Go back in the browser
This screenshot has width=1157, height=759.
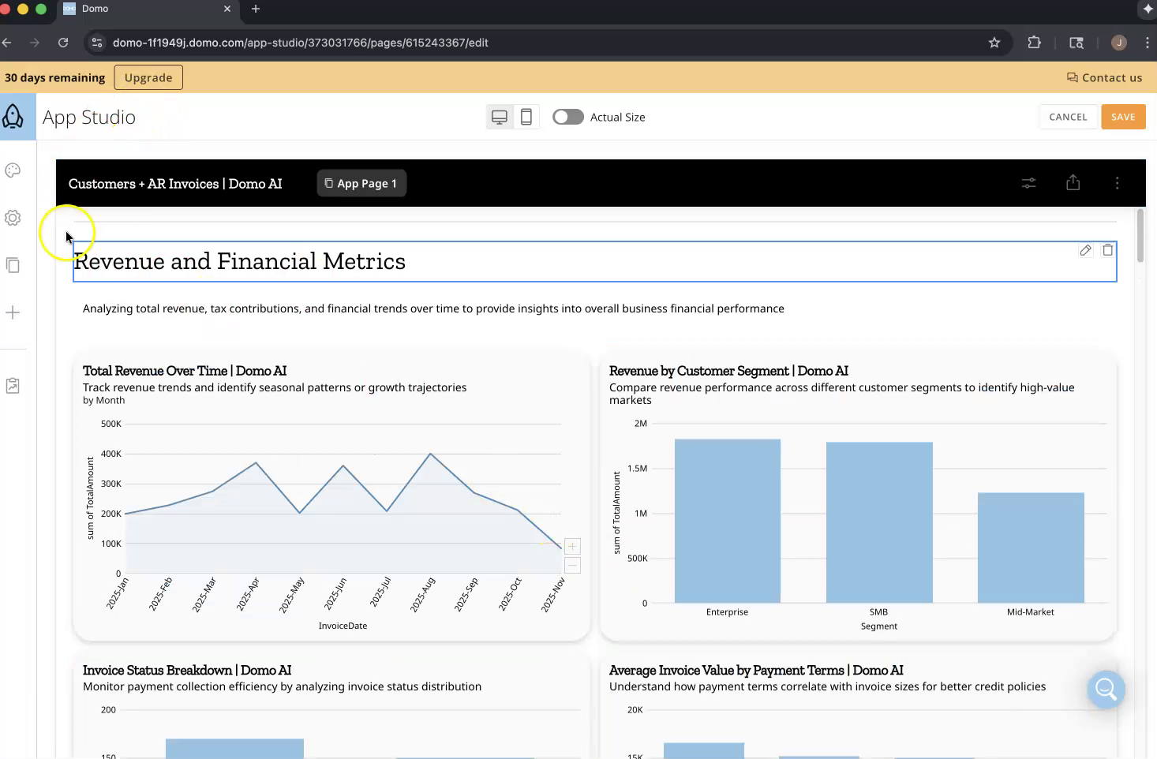[x=6, y=43]
